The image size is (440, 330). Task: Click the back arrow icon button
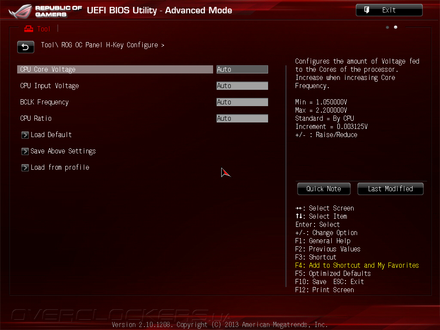click(x=25, y=47)
